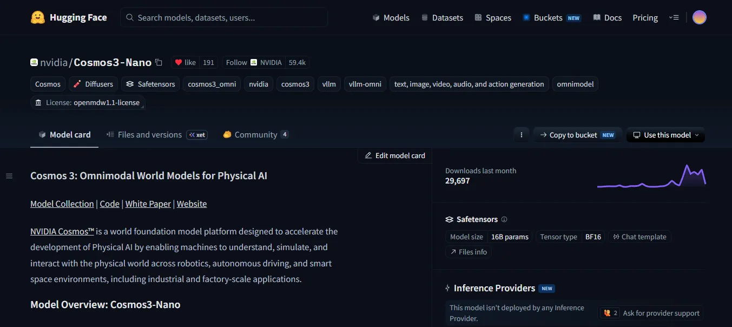Expand the extra navigation menu icon
732x327 pixels.
tap(674, 17)
